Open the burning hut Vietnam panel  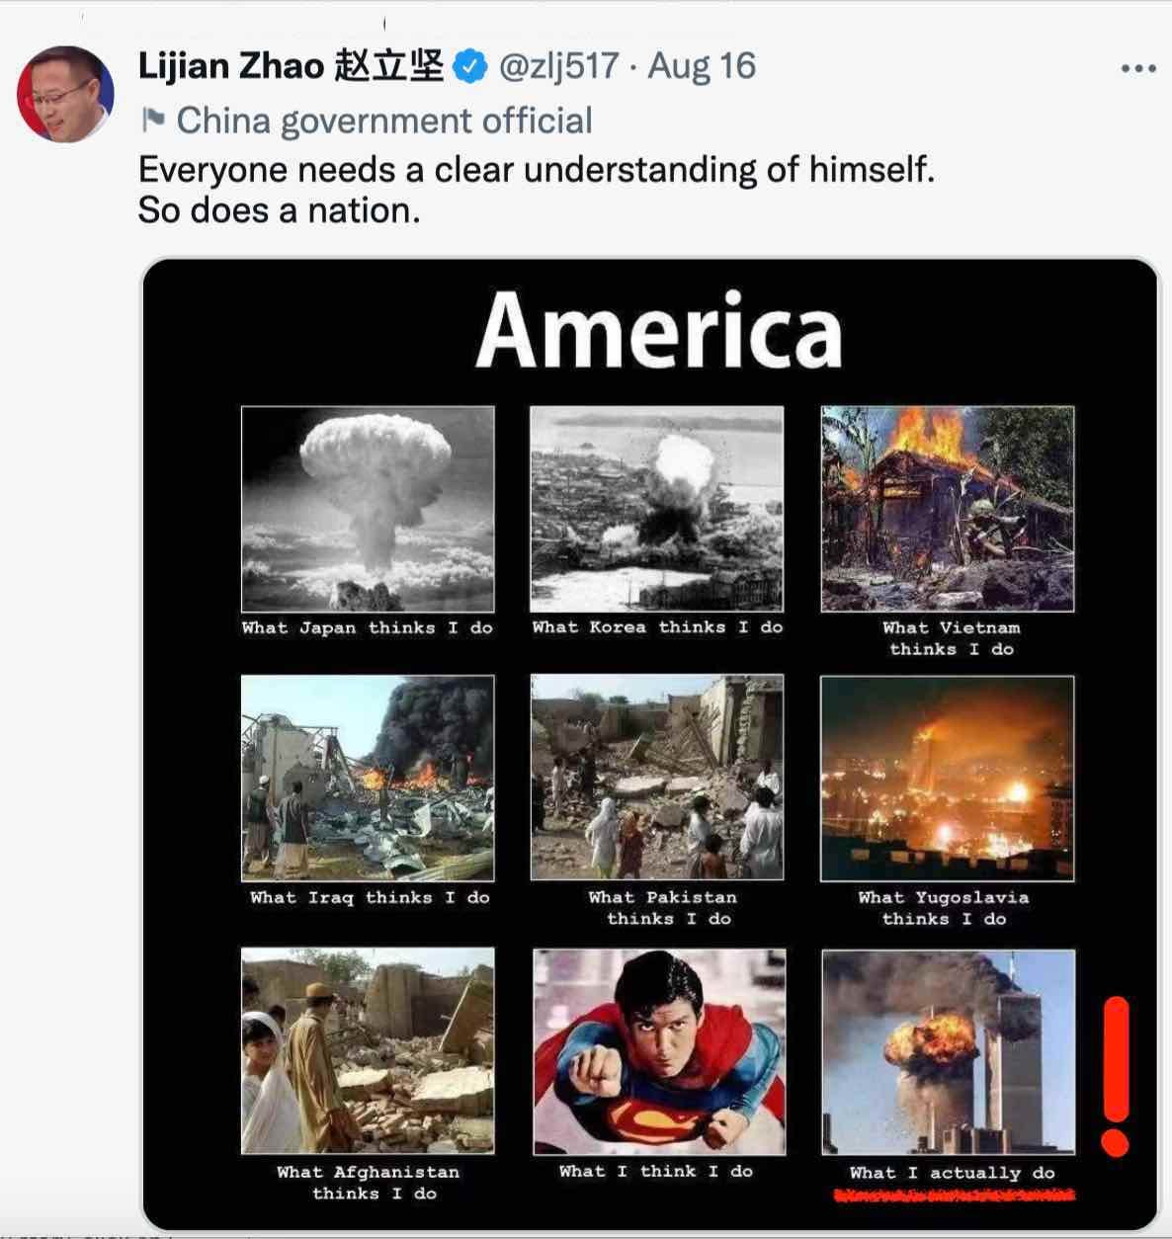[948, 509]
